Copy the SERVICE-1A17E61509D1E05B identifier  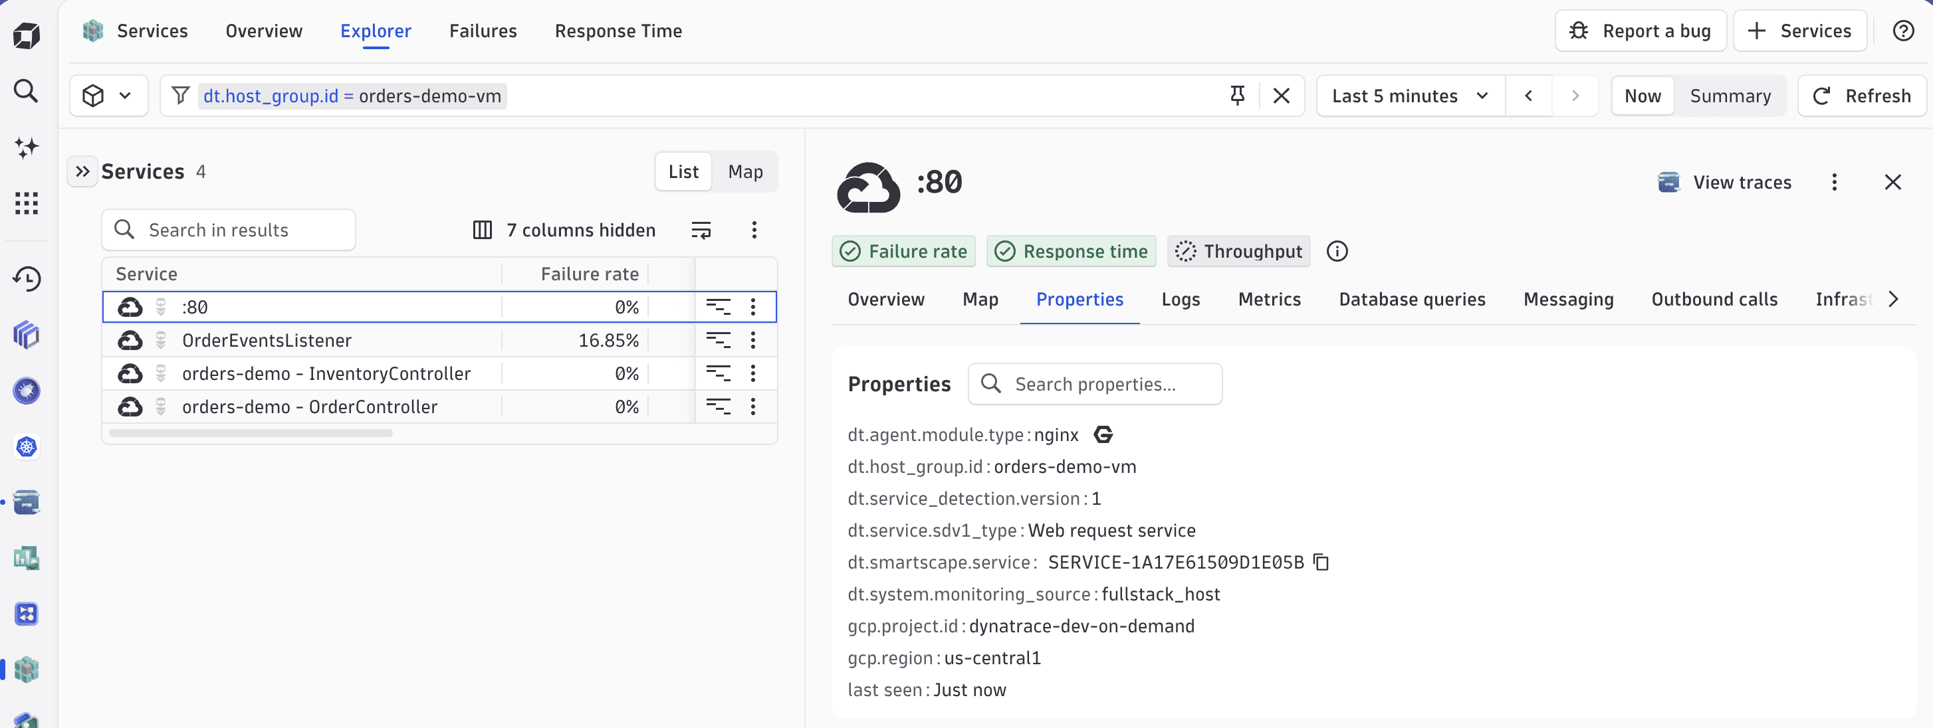click(1321, 563)
